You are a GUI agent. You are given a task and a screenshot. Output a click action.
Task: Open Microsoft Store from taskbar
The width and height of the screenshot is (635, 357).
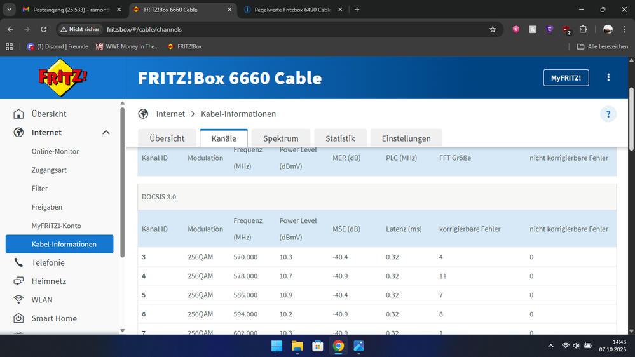point(318,346)
